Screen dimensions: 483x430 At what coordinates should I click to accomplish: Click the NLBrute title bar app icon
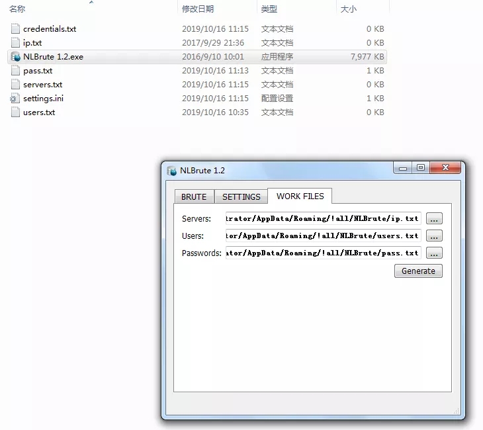(x=172, y=171)
